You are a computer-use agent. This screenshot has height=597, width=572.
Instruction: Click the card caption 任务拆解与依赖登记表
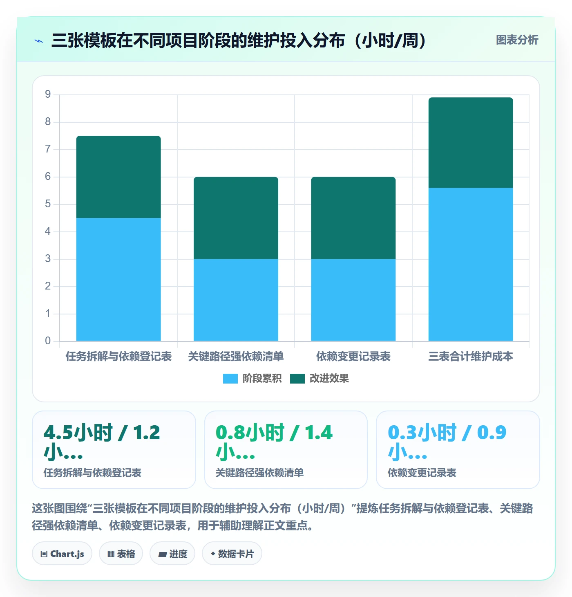pyautogui.click(x=92, y=473)
